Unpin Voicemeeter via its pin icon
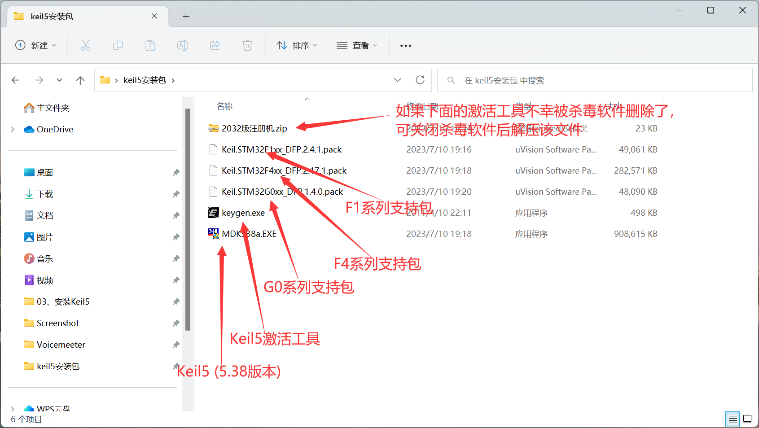759x428 pixels. 176,345
